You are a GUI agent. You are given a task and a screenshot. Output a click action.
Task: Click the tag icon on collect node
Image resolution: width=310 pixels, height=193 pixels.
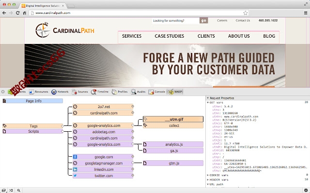[145, 125]
